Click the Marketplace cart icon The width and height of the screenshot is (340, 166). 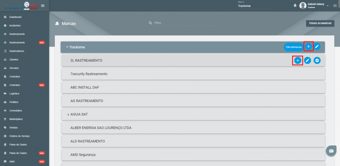(5, 119)
